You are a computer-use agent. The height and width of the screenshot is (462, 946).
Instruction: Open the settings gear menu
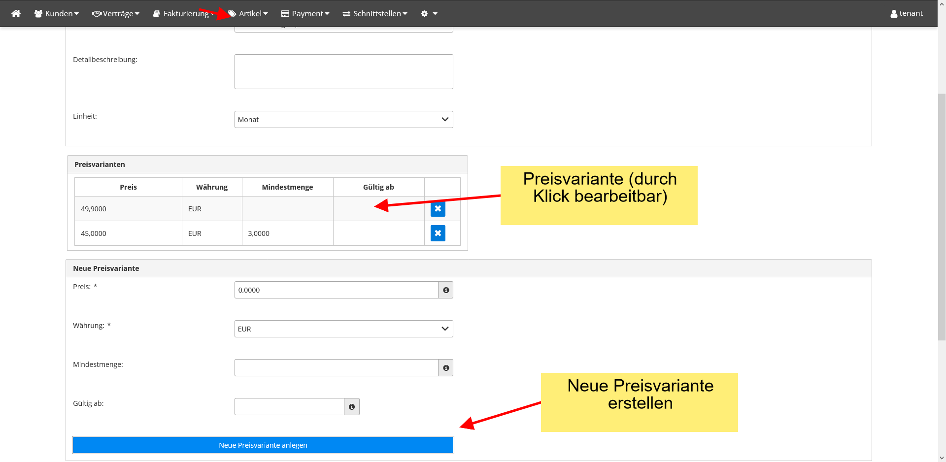429,13
